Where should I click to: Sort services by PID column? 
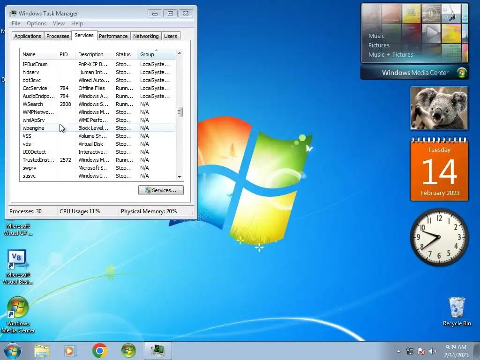click(x=66, y=54)
